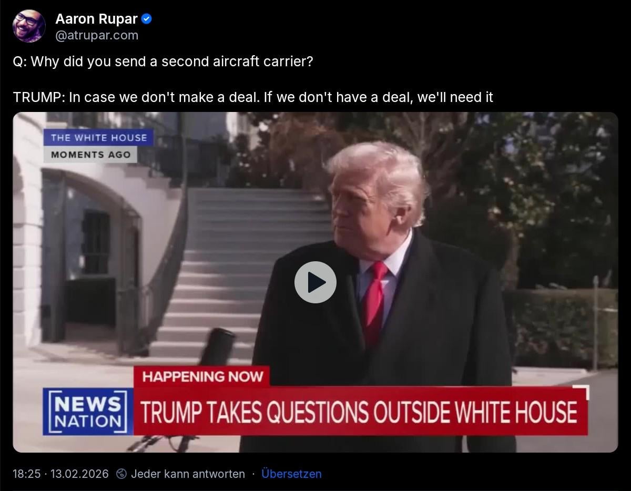
Task: Click the black microphone in the video
Action: [x=217, y=346]
